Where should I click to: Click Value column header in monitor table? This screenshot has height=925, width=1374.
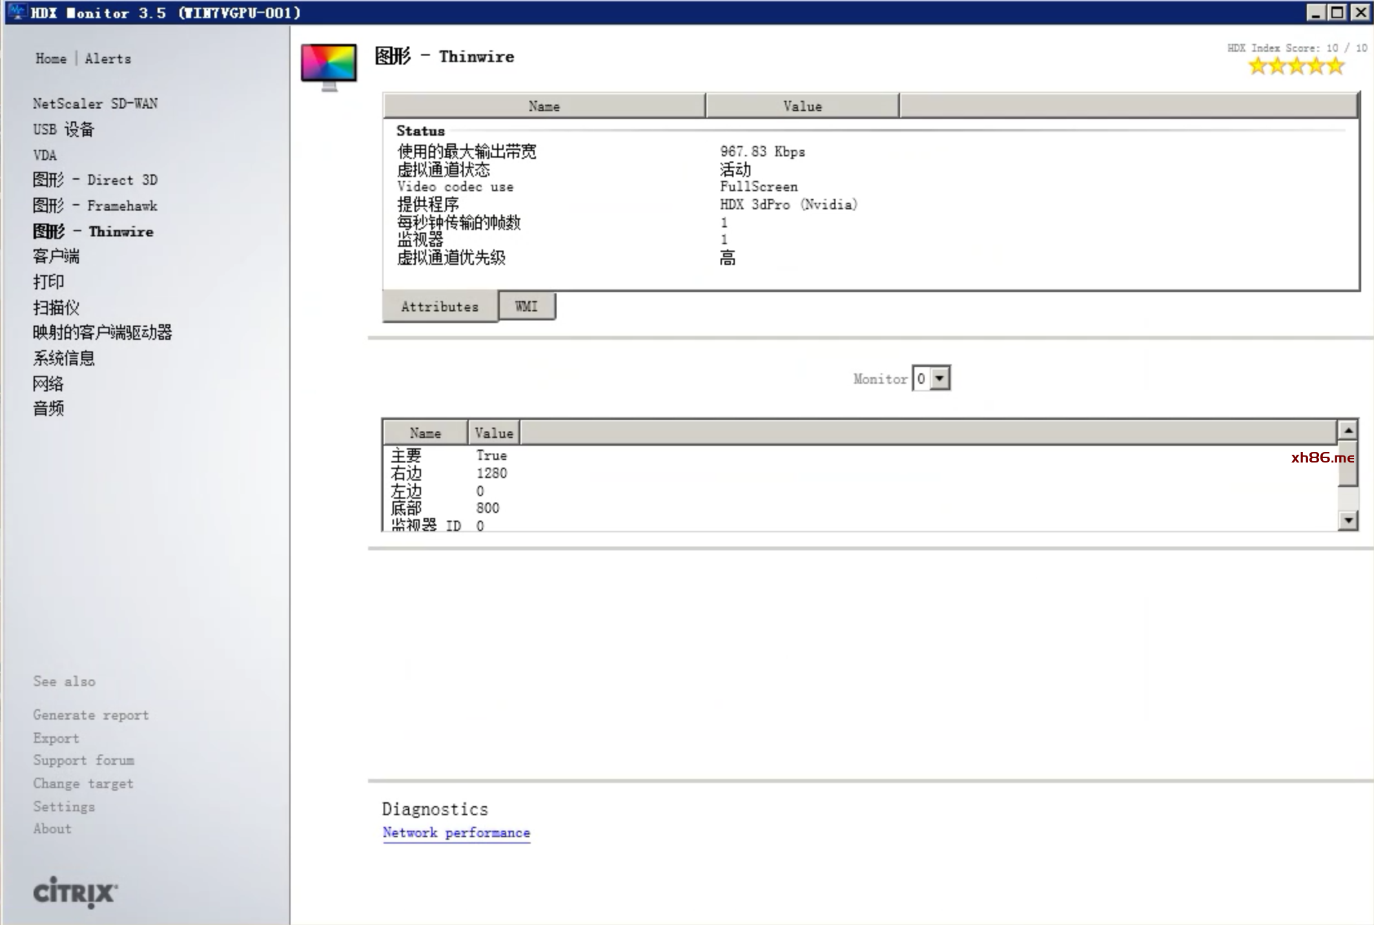(494, 433)
